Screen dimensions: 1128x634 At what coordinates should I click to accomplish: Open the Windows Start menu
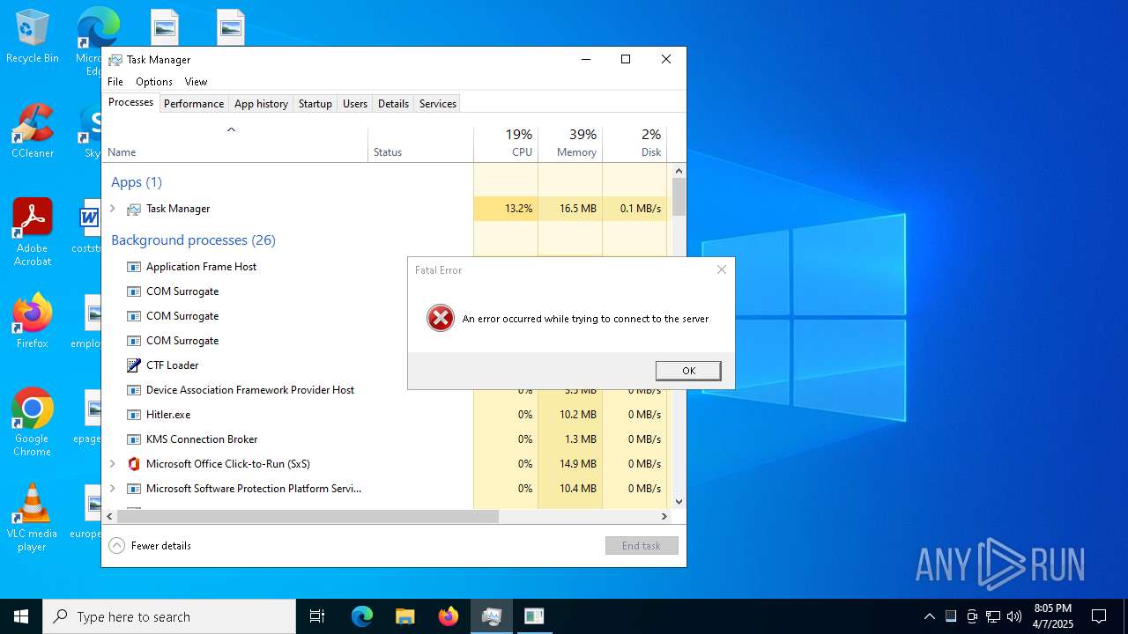(x=21, y=616)
